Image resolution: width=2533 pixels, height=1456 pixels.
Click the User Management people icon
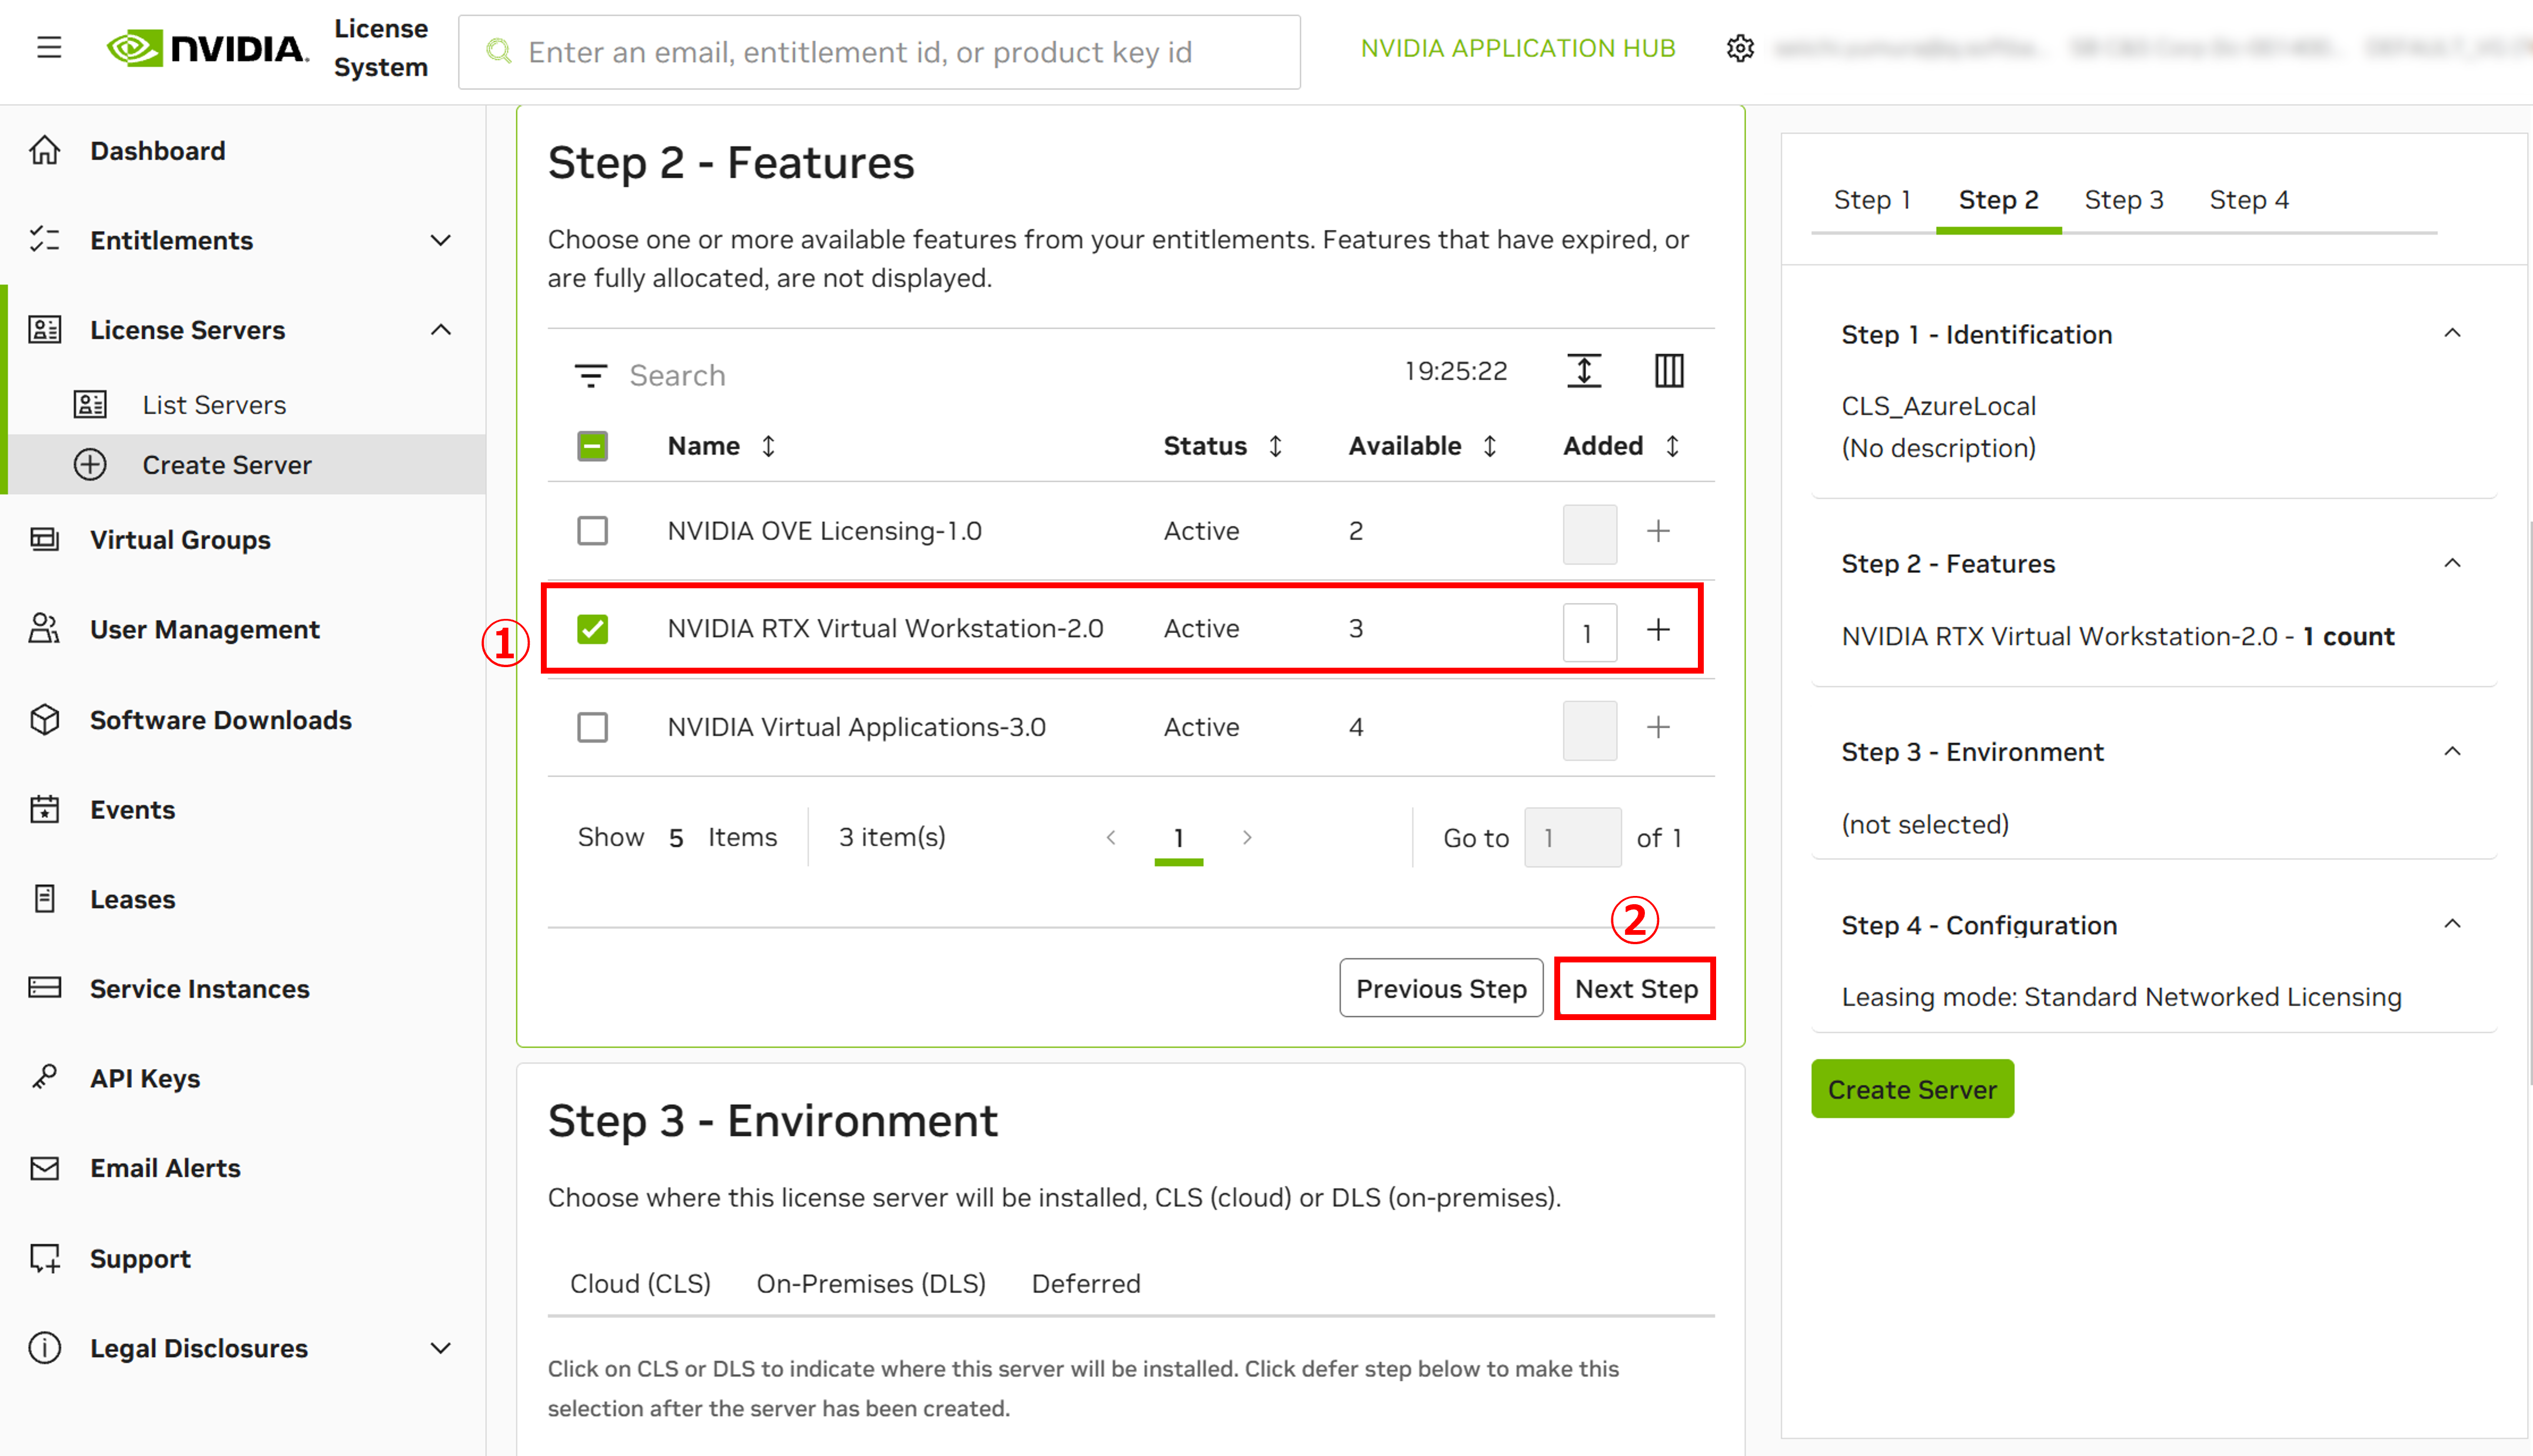[45, 629]
